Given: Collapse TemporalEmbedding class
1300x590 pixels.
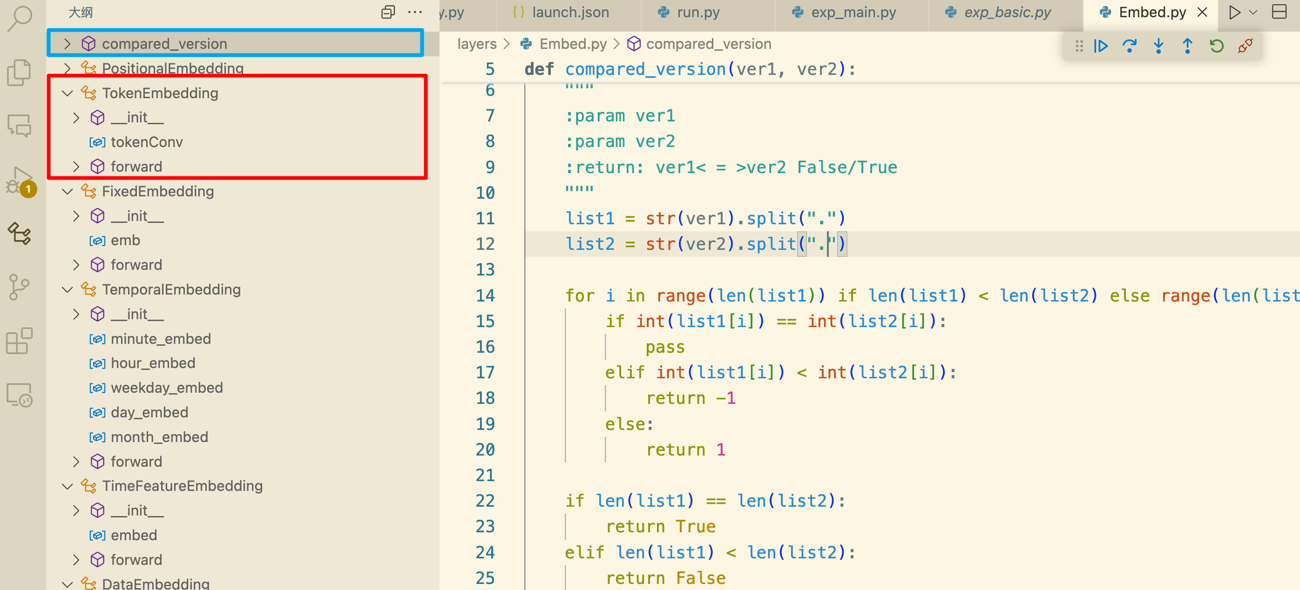Looking at the screenshot, I should click(67, 289).
